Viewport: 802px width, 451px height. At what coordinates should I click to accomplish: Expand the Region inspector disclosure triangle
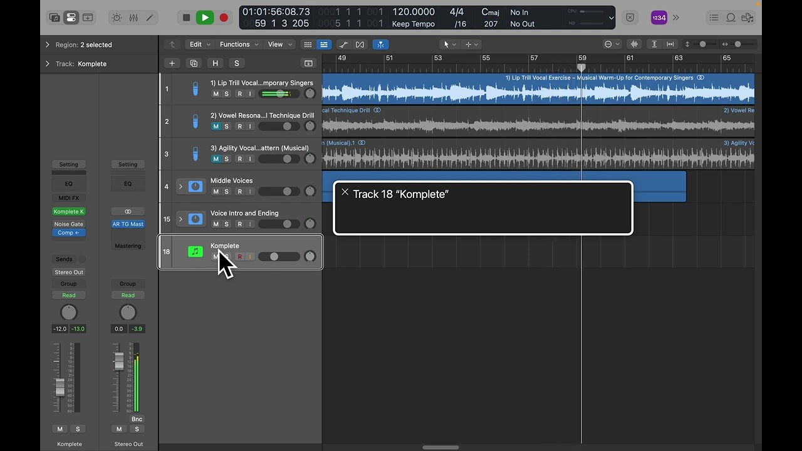(x=48, y=45)
